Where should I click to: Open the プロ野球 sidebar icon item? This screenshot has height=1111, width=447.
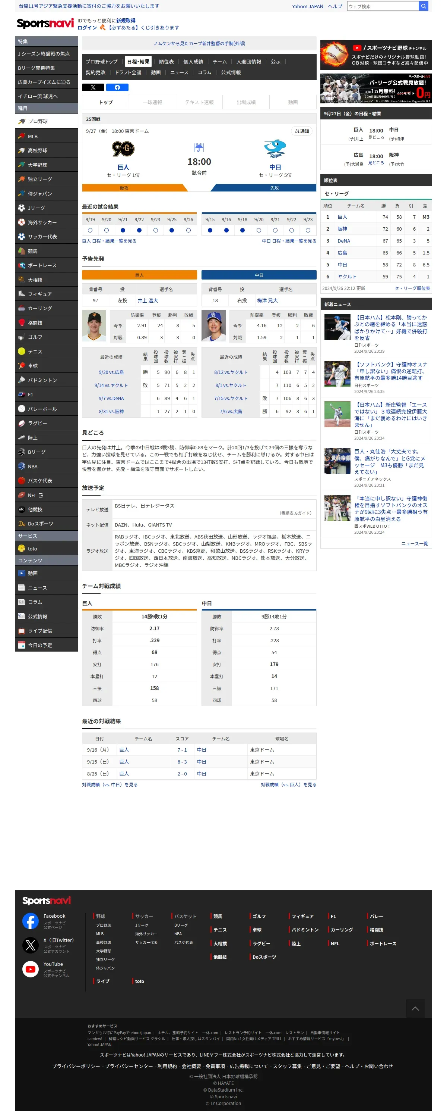click(47, 121)
